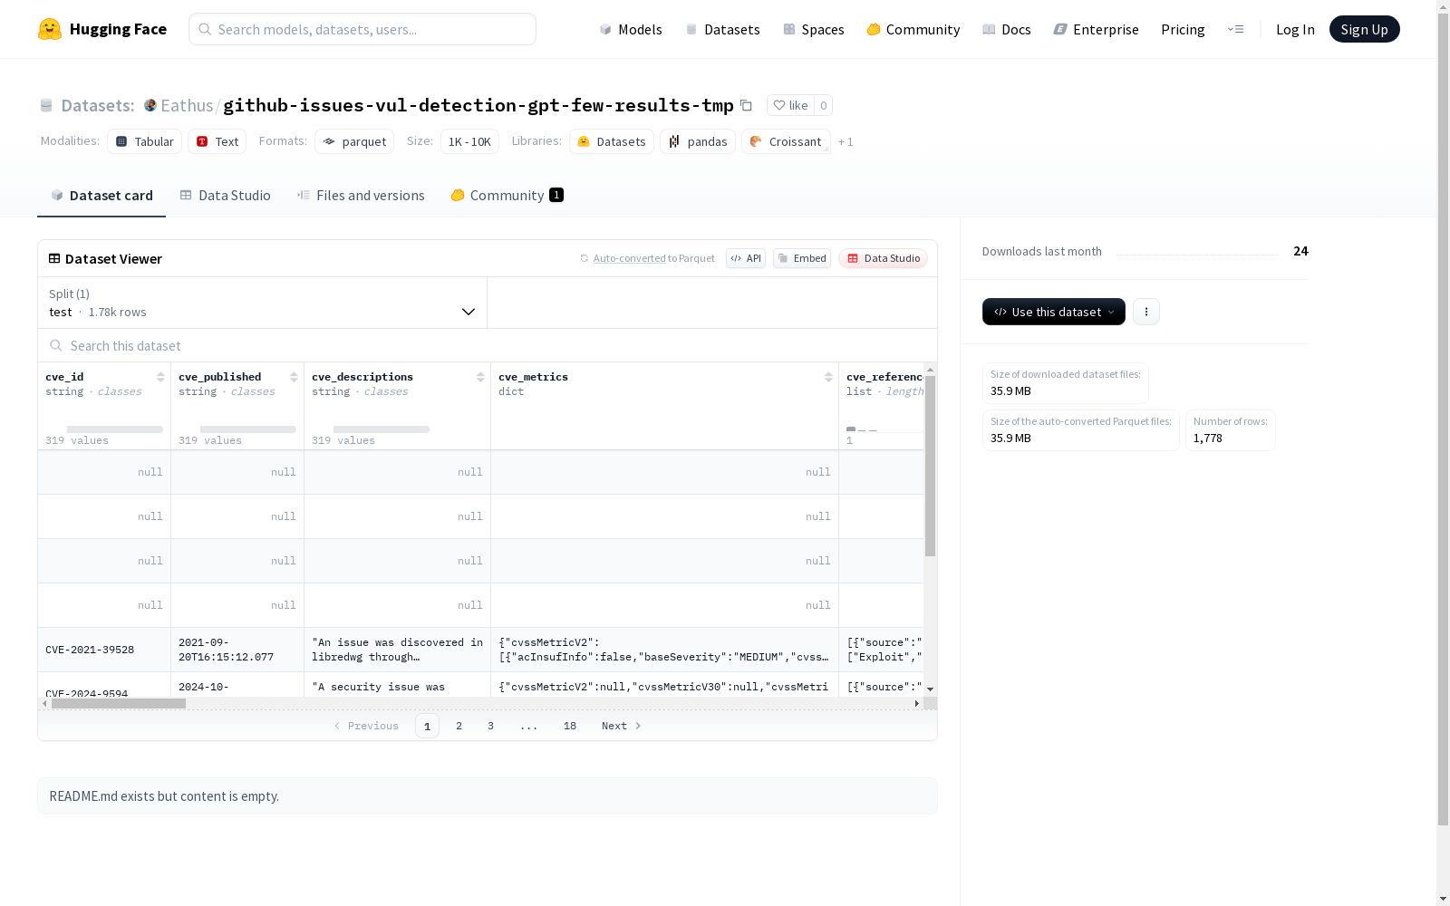Copy the dataset name with the copy icon
Viewport: 1450px width, 906px height.
click(746, 105)
